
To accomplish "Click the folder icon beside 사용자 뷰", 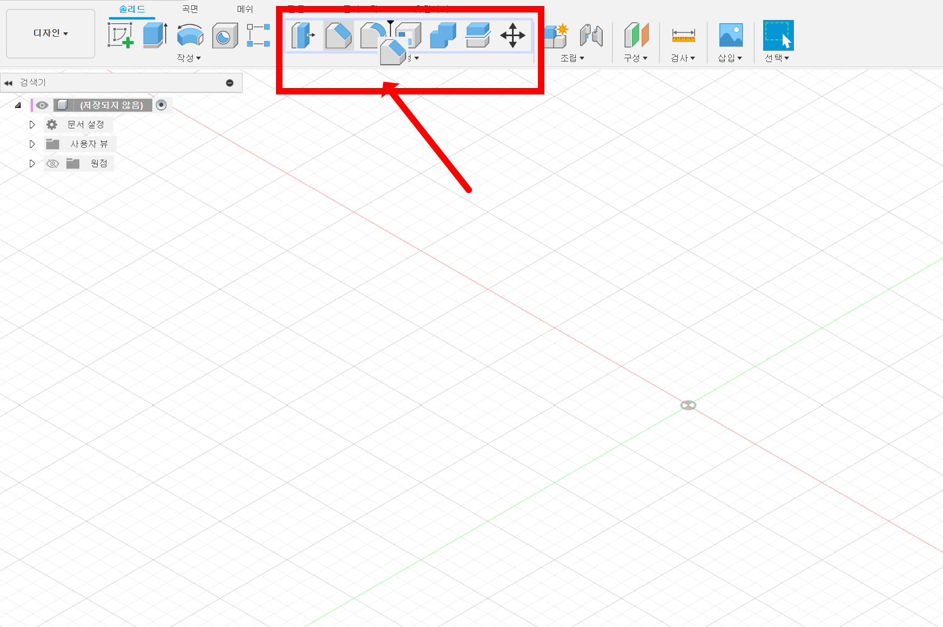I will pos(52,144).
